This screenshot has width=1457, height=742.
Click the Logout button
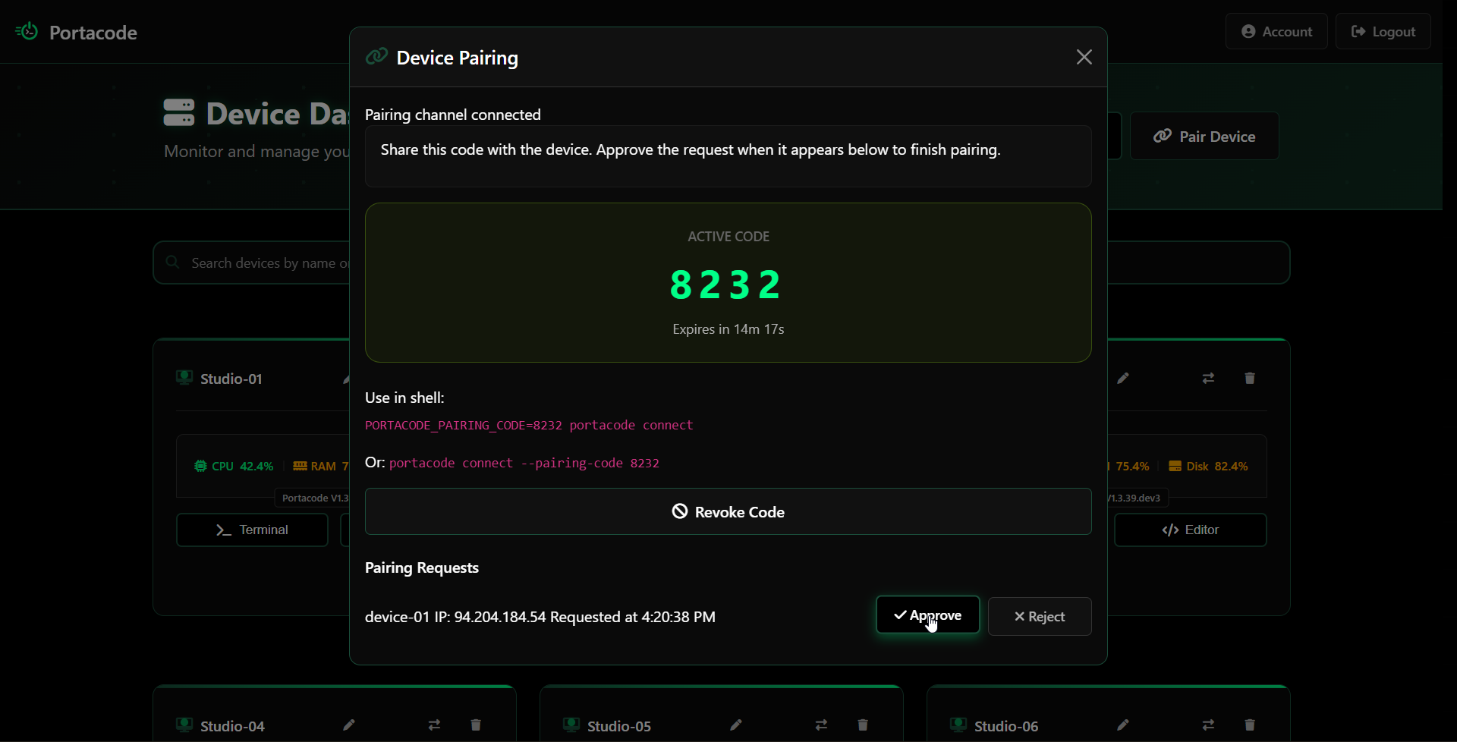[1383, 32]
